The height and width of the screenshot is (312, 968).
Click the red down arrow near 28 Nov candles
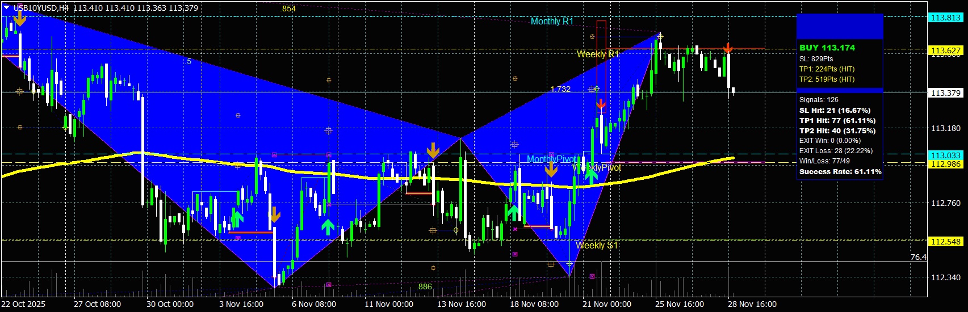pyautogui.click(x=728, y=48)
